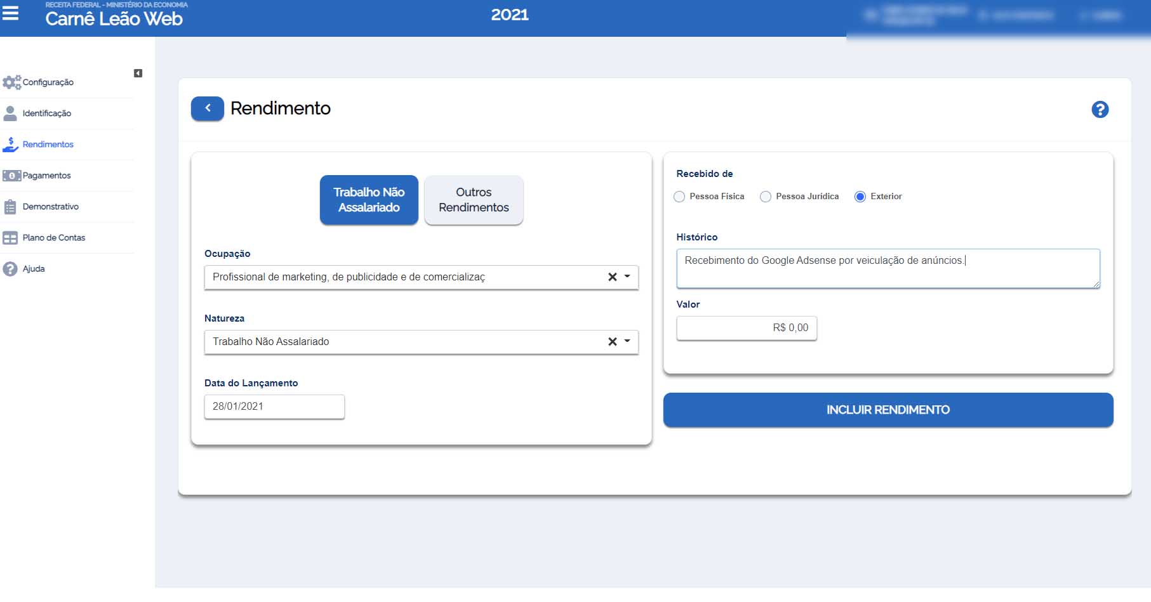Open the hamburger menu icon
1151x602 pixels.
pos(10,13)
